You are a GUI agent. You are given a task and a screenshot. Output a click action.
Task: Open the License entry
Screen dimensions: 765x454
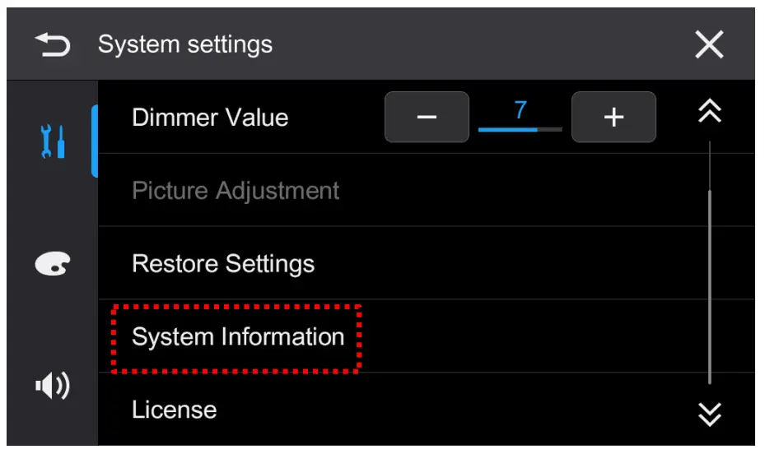(x=175, y=410)
